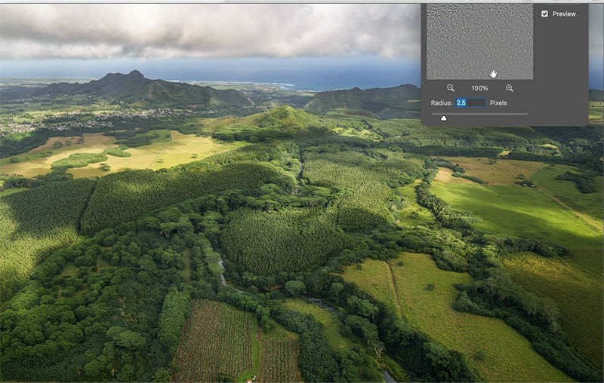Screen dimensions: 604x383
Task: Uncheck the Preview checkbox
Action: coord(544,14)
